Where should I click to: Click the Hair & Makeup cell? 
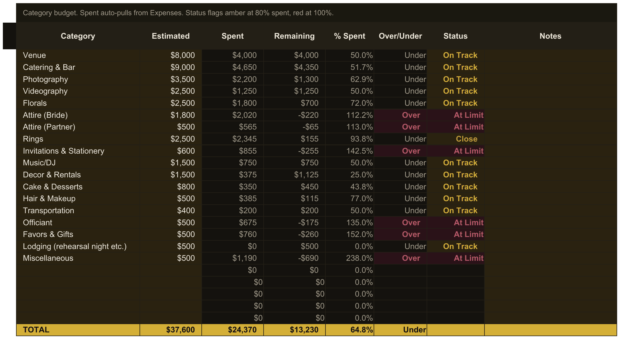[78, 199]
